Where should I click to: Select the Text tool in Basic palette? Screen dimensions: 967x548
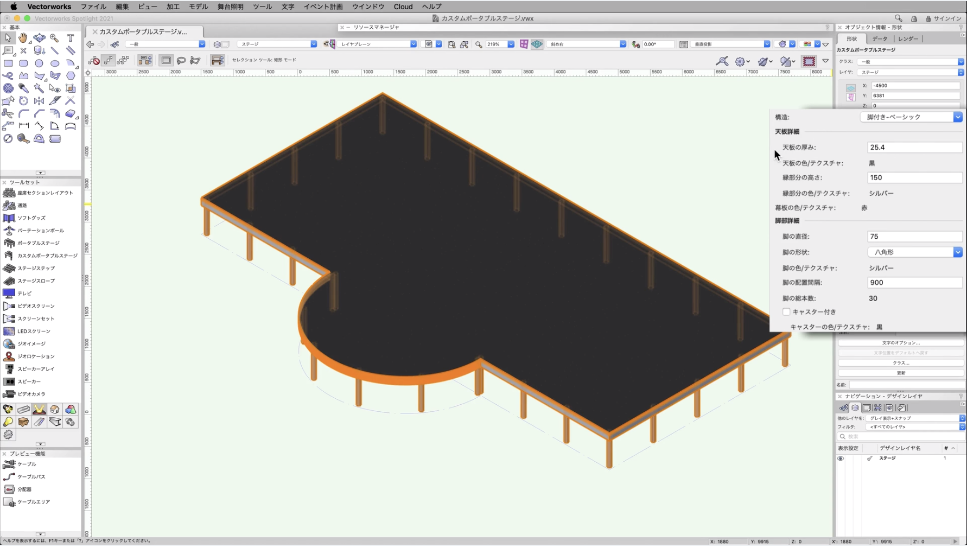[70, 38]
